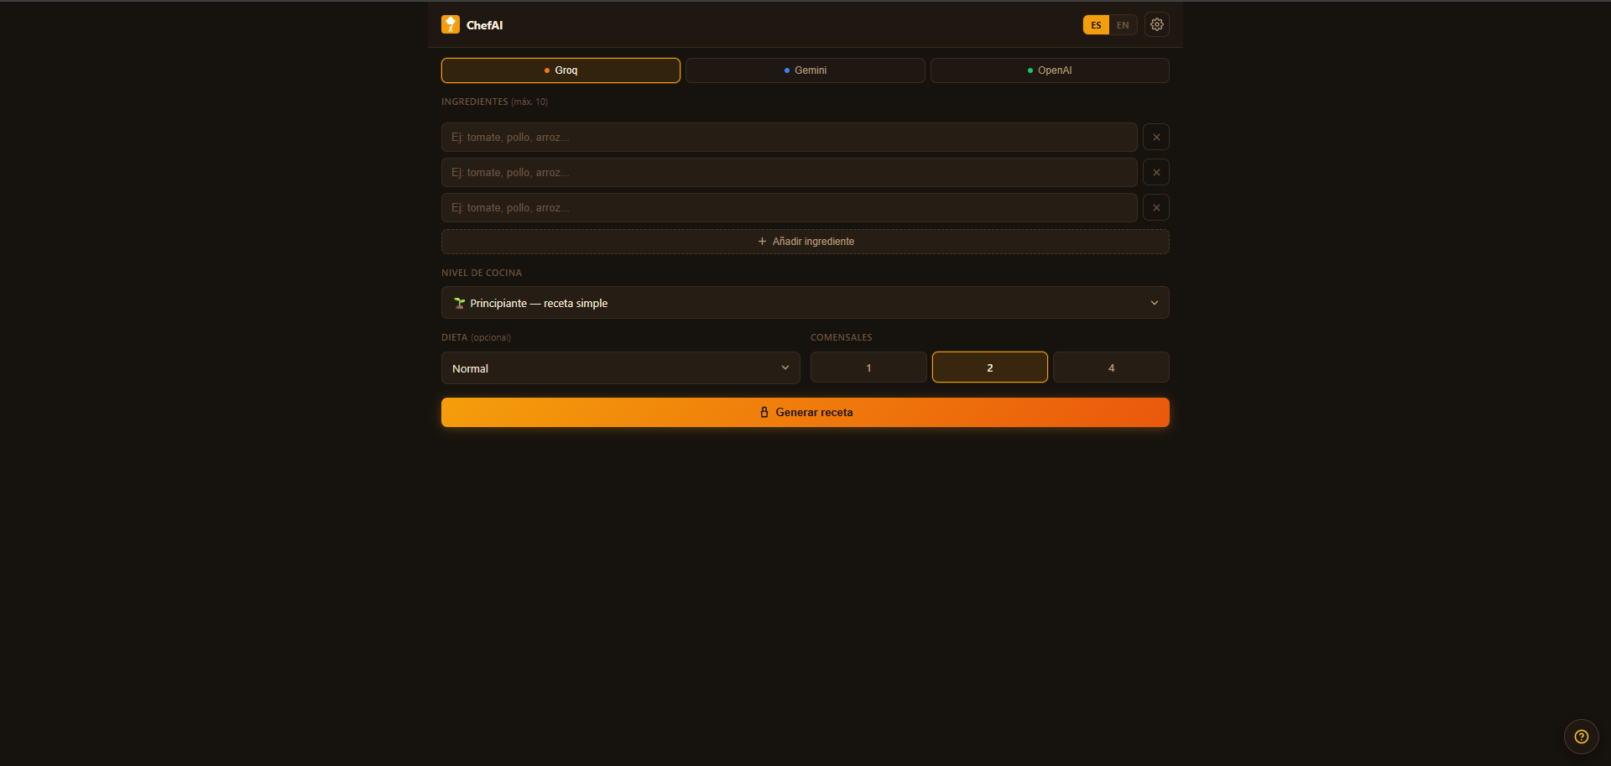Focus the second ingredient input field
This screenshot has width=1611, height=766.
(790, 172)
